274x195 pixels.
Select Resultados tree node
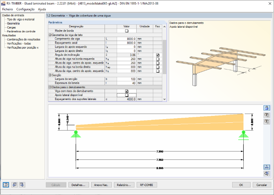[x=9, y=35]
